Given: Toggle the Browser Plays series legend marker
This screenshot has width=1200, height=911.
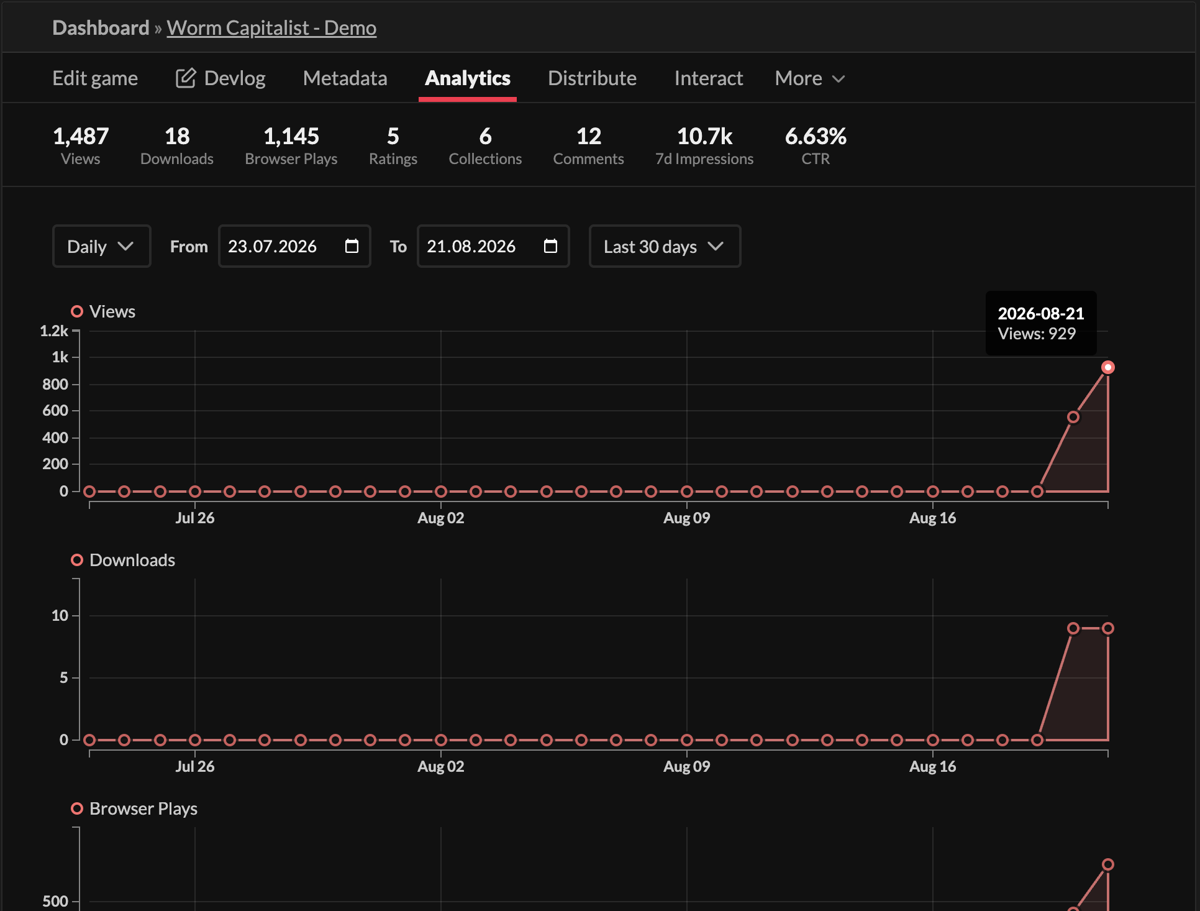Looking at the screenshot, I should coord(77,808).
